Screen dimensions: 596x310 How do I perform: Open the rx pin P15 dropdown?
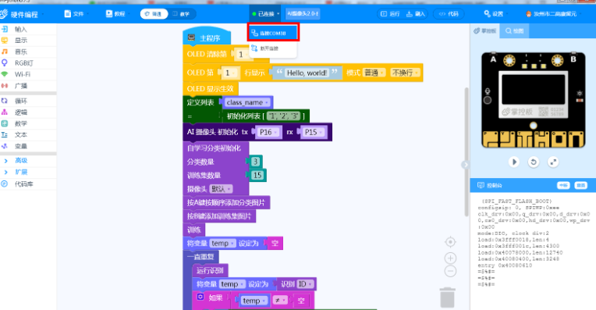(x=314, y=132)
